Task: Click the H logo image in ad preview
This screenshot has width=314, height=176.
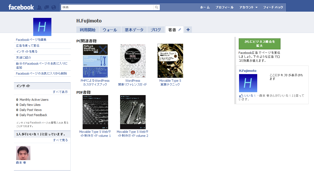Action: tap(248, 83)
